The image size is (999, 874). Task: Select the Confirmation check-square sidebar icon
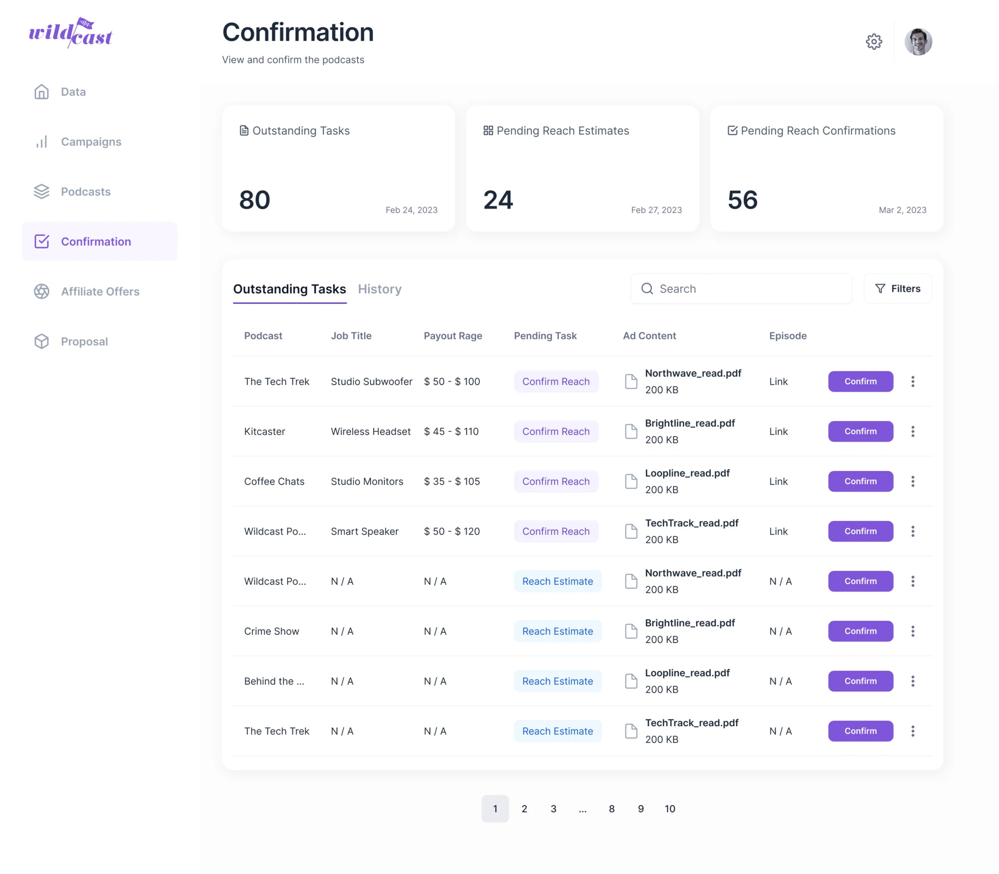[x=42, y=241]
